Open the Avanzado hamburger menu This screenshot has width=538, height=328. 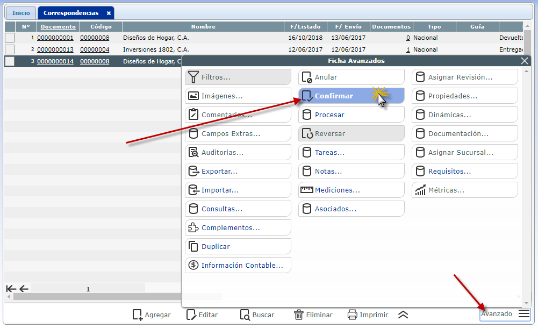tap(524, 315)
